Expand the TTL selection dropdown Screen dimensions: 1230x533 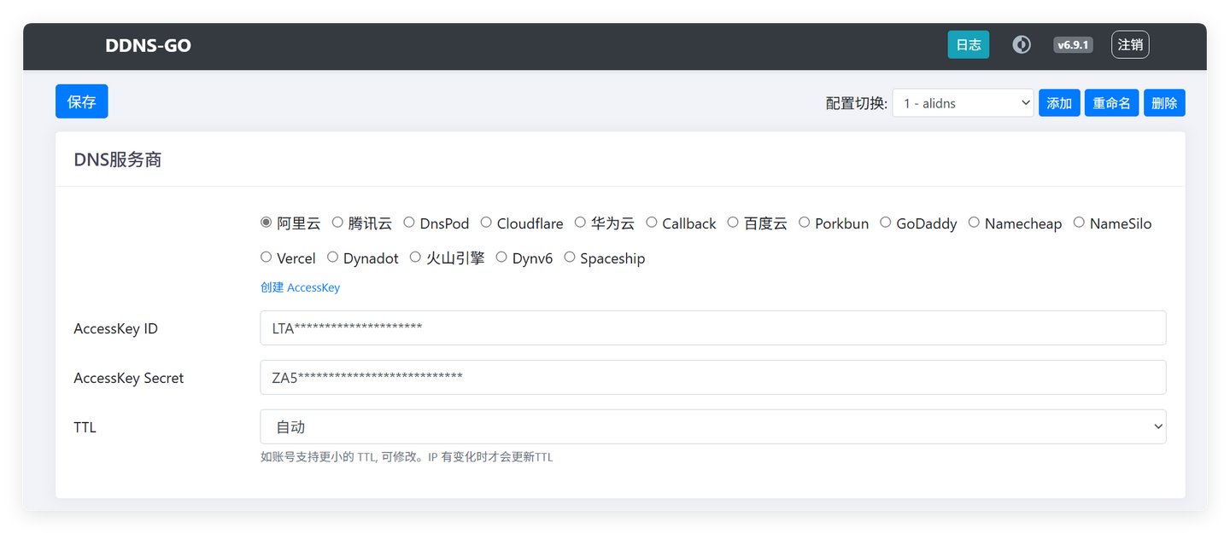[x=712, y=426]
